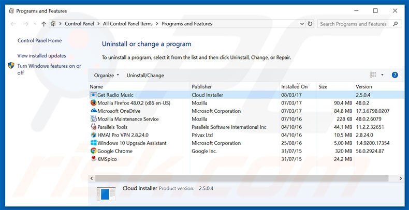Click View installed updates link
This screenshot has height=210, width=409.
click(41, 56)
